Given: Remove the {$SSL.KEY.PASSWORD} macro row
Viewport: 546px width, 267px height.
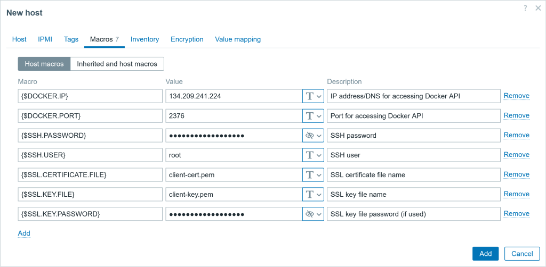Looking at the screenshot, I should [516, 213].
